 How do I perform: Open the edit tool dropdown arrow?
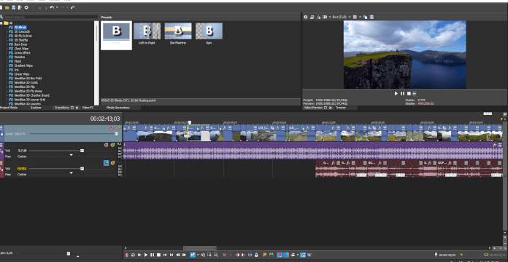click(x=198, y=255)
